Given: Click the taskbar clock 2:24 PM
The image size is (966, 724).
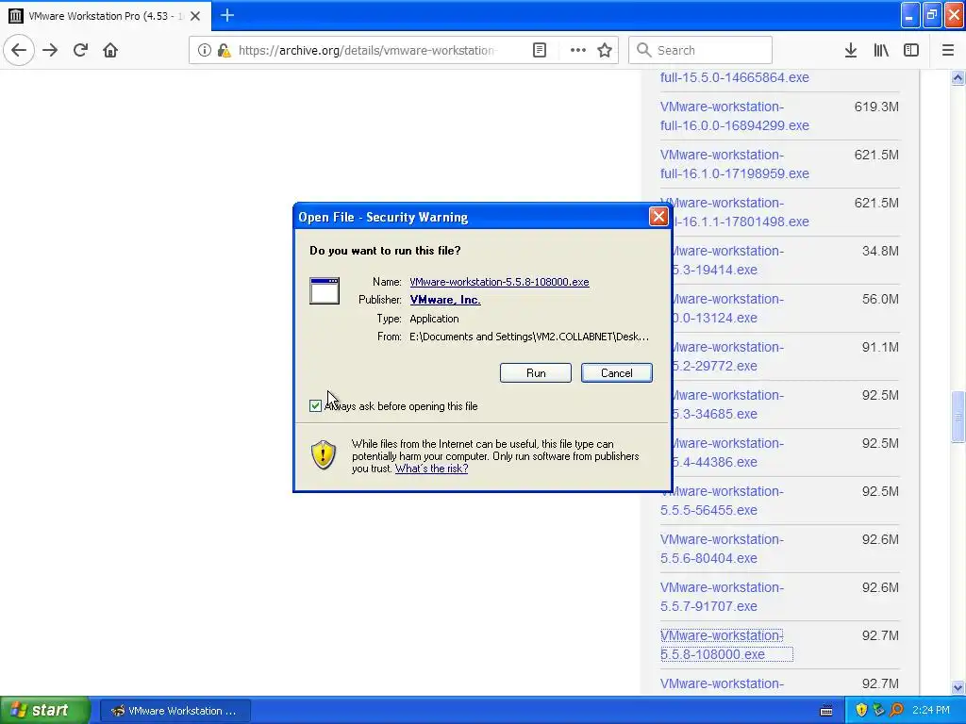Looking at the screenshot, I should coord(931,711).
